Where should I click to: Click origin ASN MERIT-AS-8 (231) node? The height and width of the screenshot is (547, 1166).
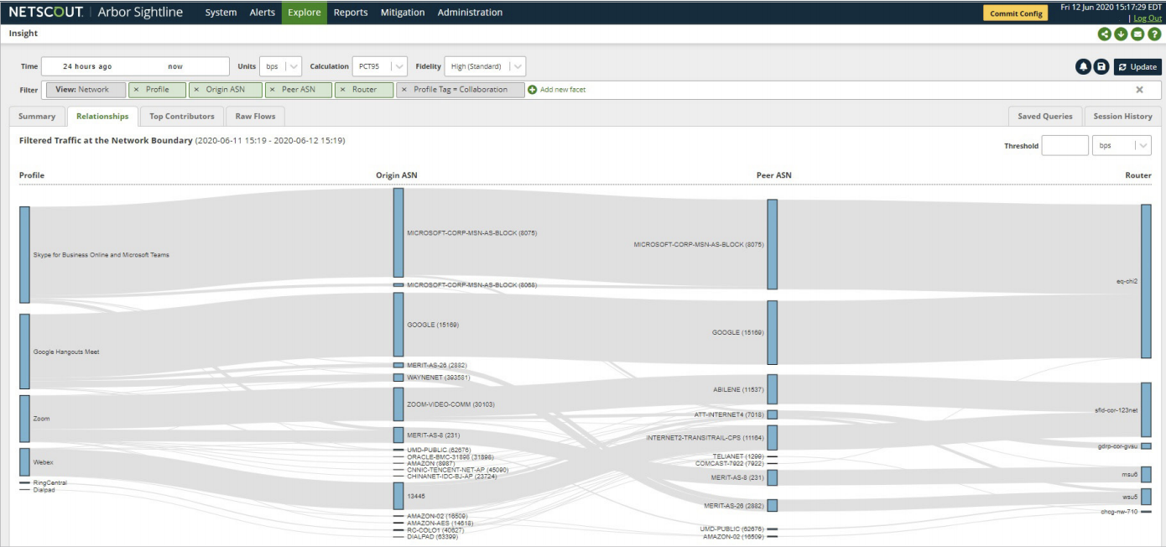point(398,435)
